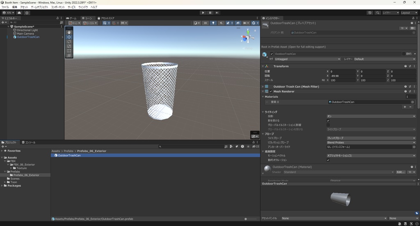Open the Layout dropdown
420x226 pixels.
pos(409,13)
